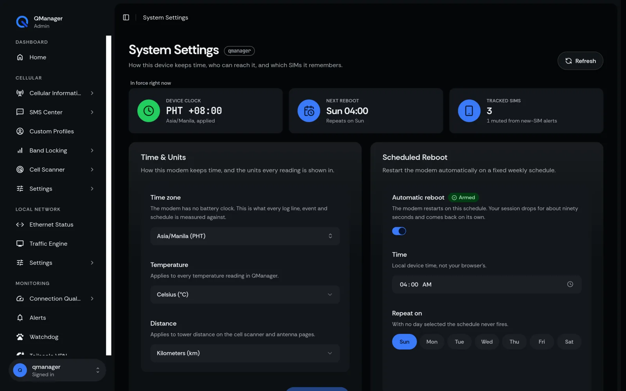Screen dimensions: 626x391
Task: Select Wed as repeat day
Action: click(487, 342)
